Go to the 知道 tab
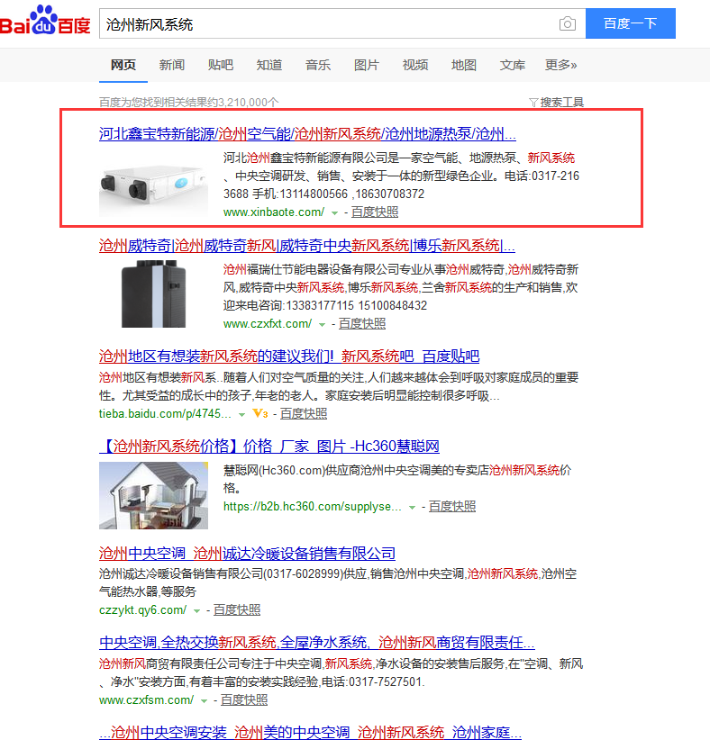The width and height of the screenshot is (710, 740). pos(269,65)
